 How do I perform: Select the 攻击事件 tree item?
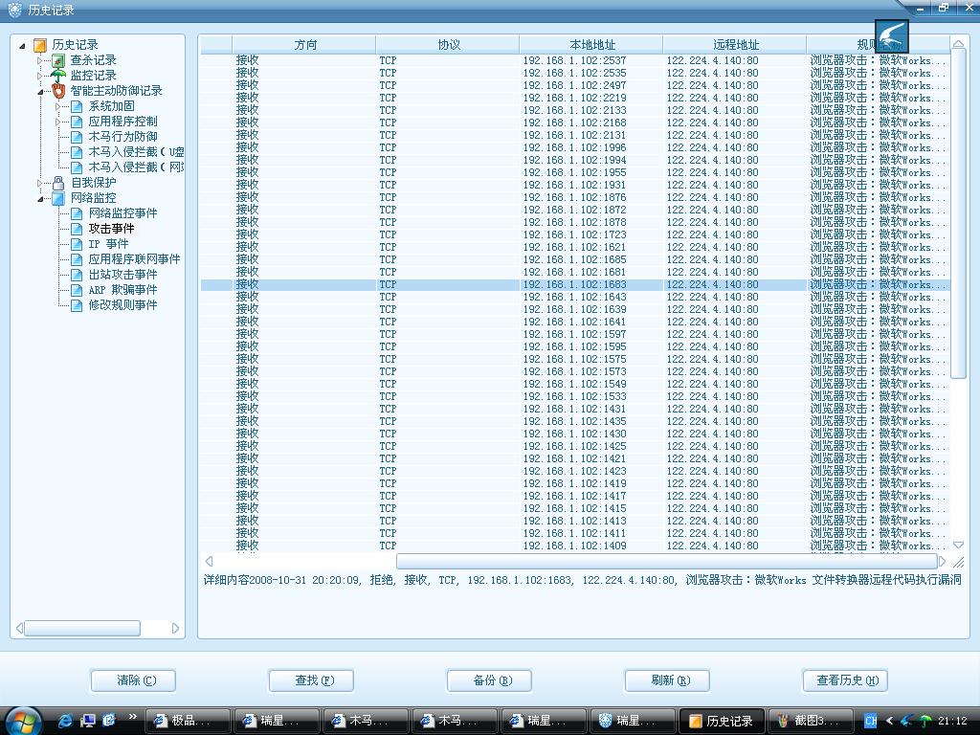coord(111,229)
